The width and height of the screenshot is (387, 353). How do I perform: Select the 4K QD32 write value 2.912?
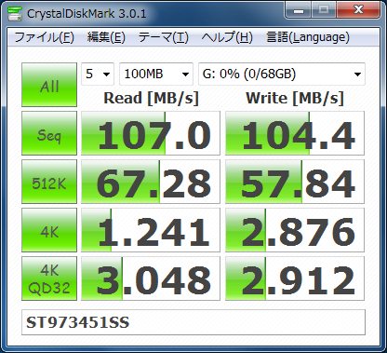tap(295, 278)
